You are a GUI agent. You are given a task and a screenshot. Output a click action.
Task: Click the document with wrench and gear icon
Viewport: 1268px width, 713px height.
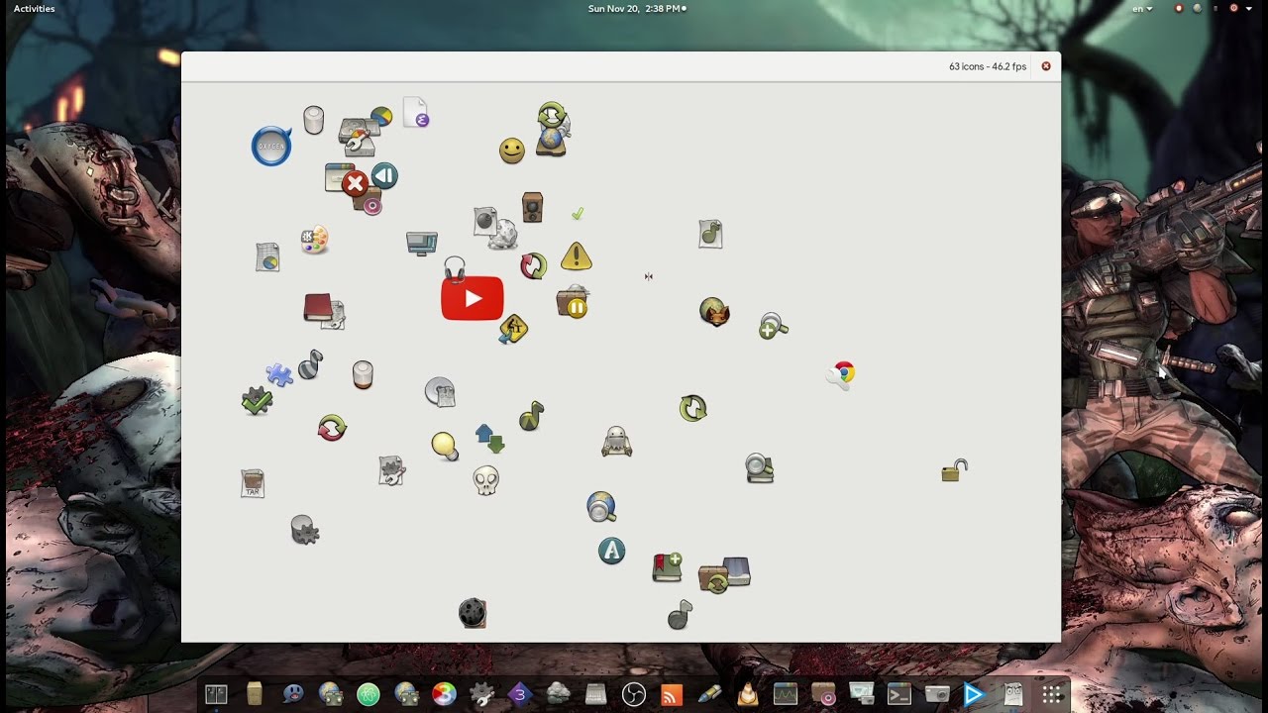[x=391, y=470]
